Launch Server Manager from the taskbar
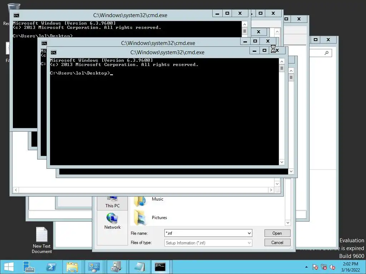366x274 pixels. 29,267
